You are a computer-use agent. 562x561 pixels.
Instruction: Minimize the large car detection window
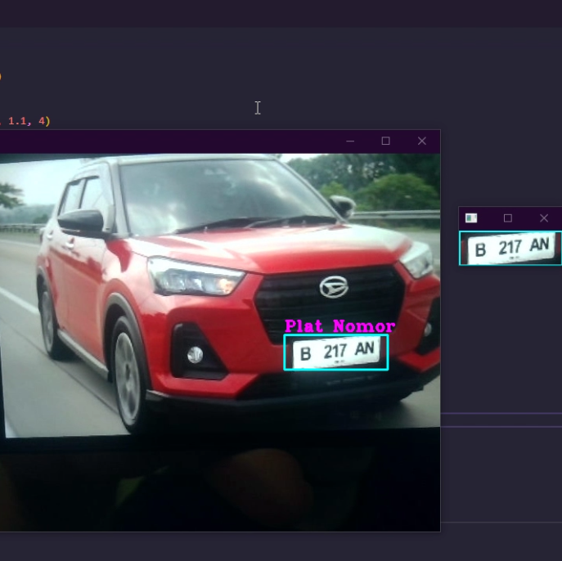tap(350, 141)
